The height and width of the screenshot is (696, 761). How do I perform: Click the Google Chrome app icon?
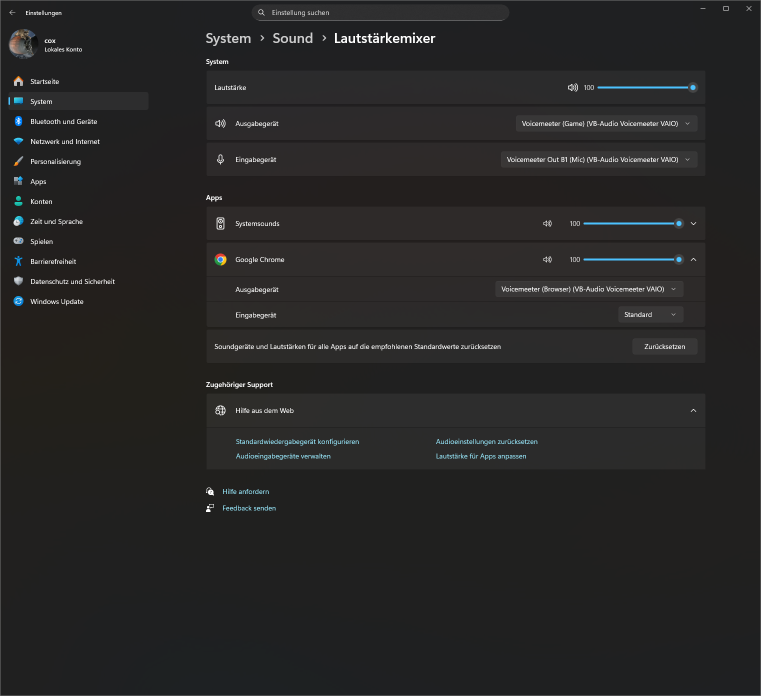tap(220, 259)
